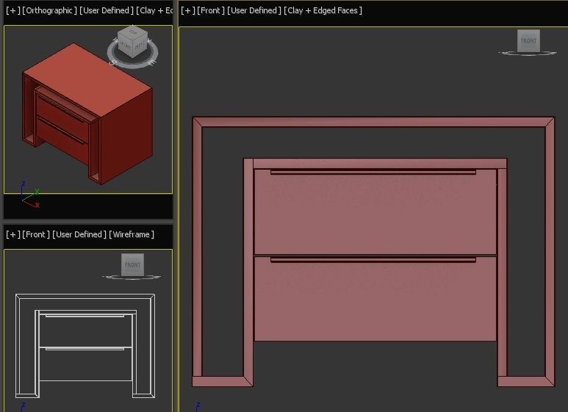Viewport: 568px width, 412px height.
Task: Open the [Wireframe] shading menu
Action: coord(132,234)
